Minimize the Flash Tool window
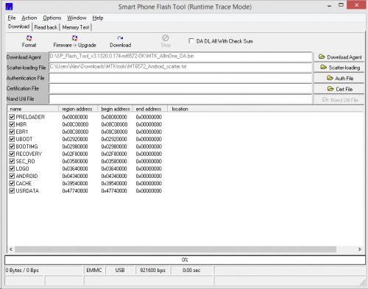The width and height of the screenshot is (368, 289). click(x=329, y=5)
